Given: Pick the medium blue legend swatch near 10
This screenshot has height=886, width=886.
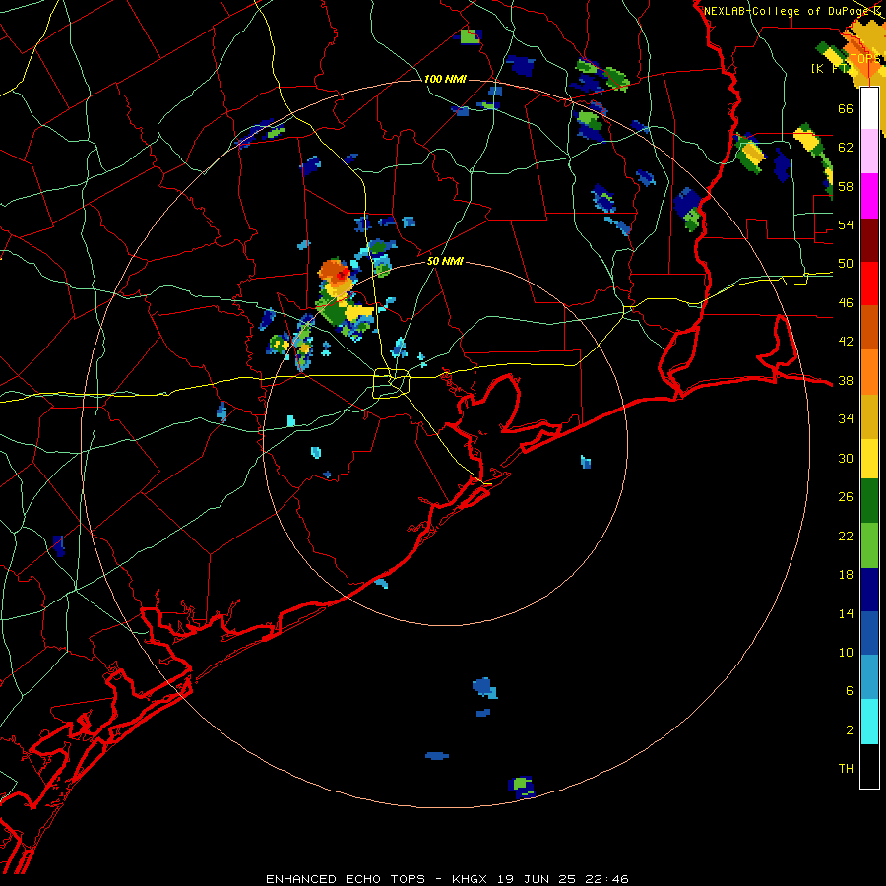Looking at the screenshot, I should [x=869, y=633].
